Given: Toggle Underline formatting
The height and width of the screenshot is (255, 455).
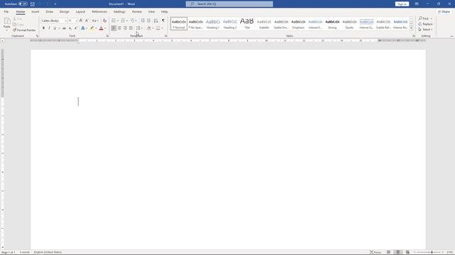Looking at the screenshot, I should pyautogui.click(x=55, y=28).
